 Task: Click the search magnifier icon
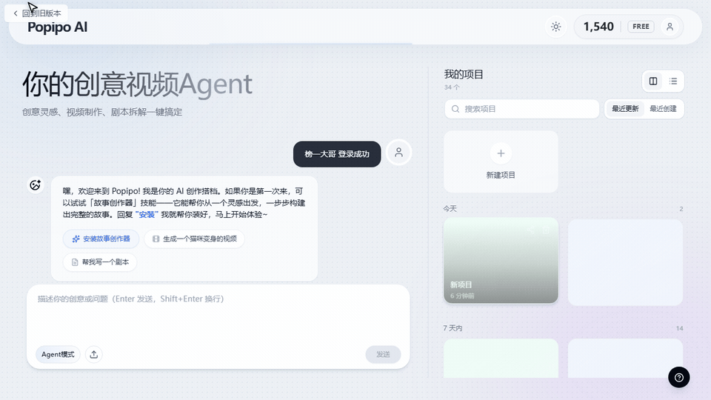[x=455, y=109]
